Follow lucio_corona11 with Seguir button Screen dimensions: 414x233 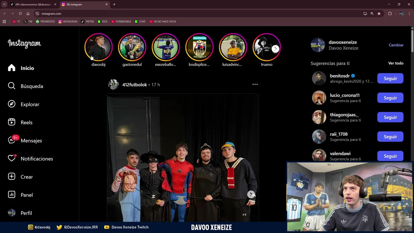point(390,98)
